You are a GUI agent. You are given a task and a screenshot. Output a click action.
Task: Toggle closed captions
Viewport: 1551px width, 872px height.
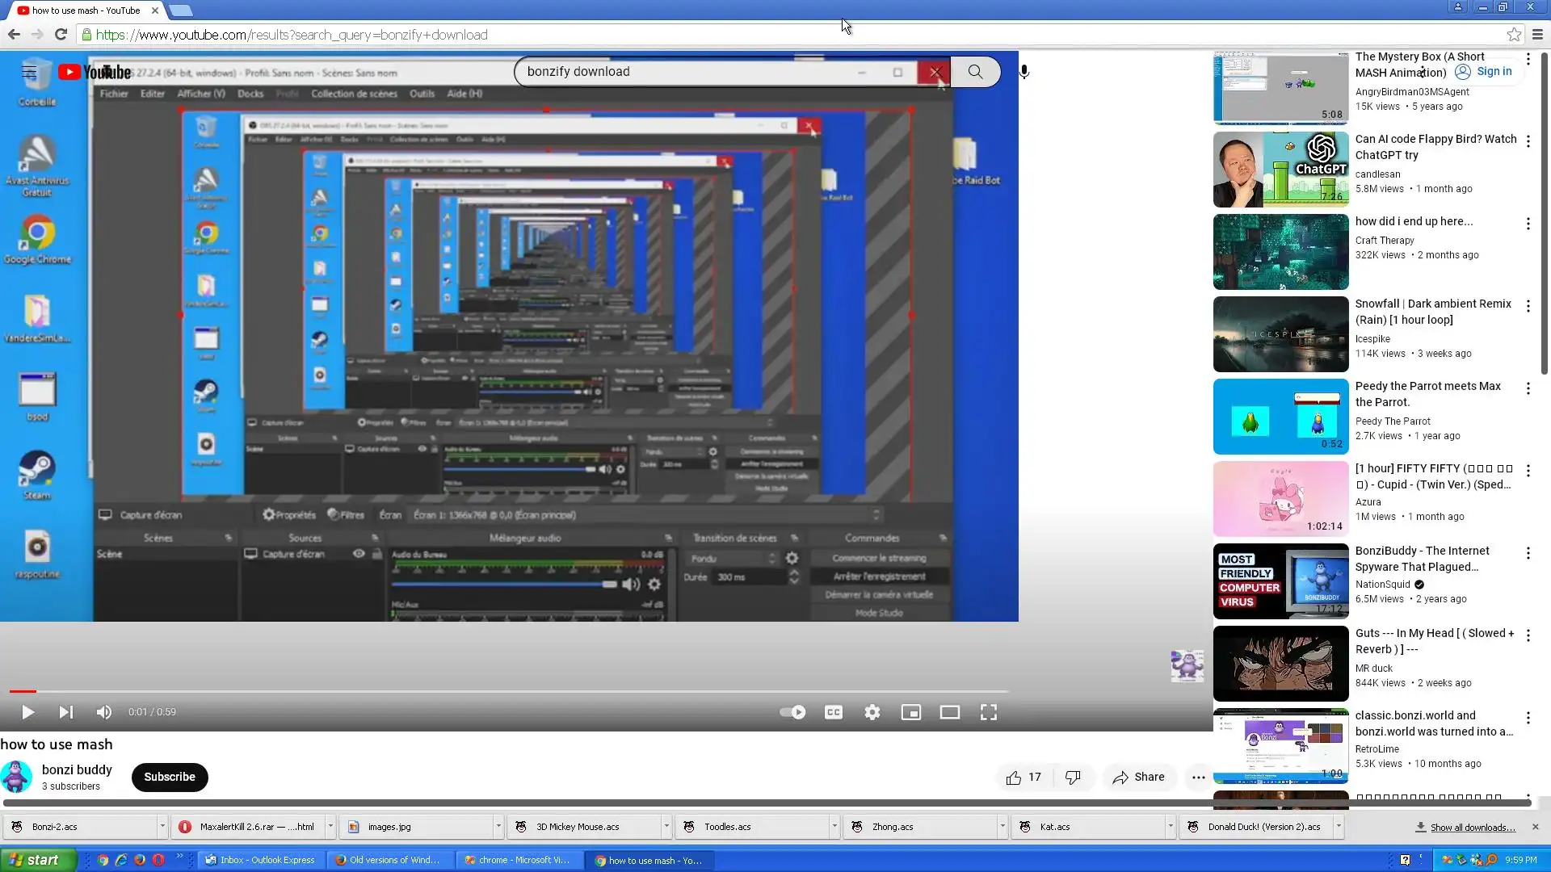[834, 712]
